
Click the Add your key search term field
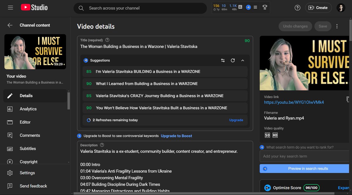(305, 156)
